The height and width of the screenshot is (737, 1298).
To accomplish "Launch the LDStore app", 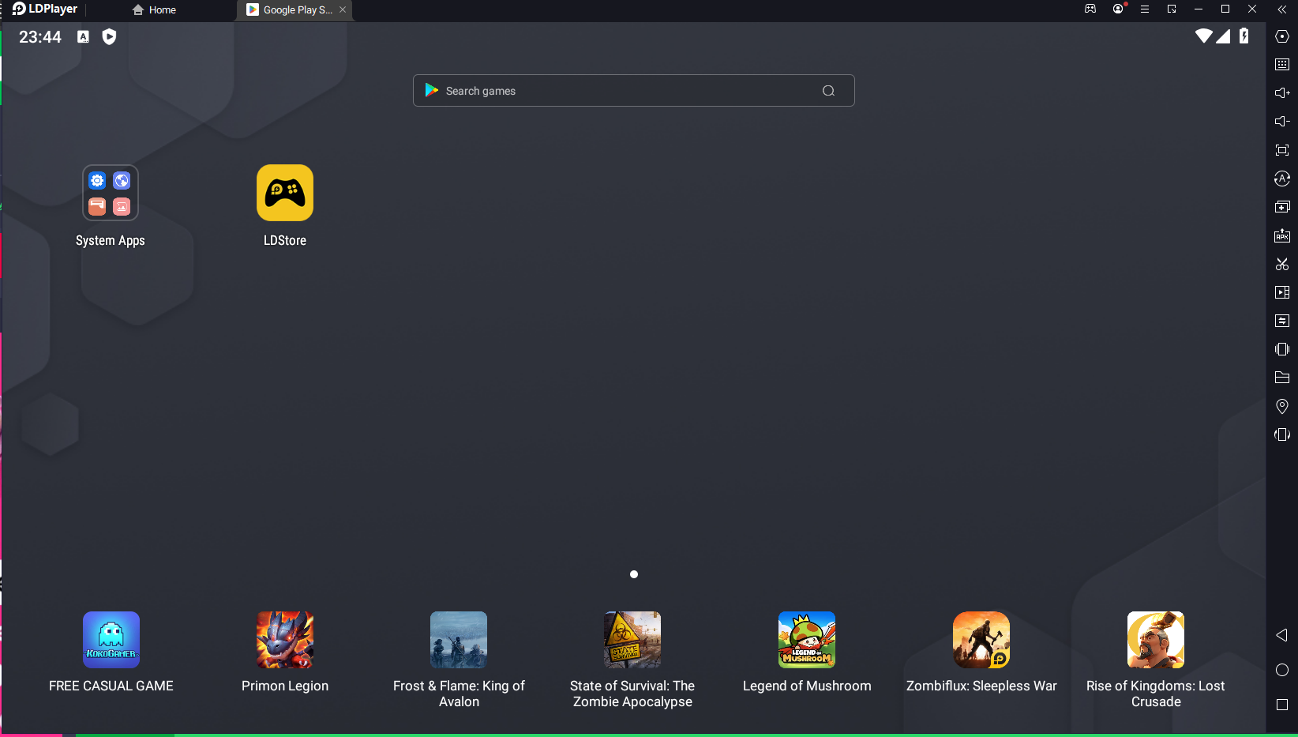I will pyautogui.click(x=285, y=193).
